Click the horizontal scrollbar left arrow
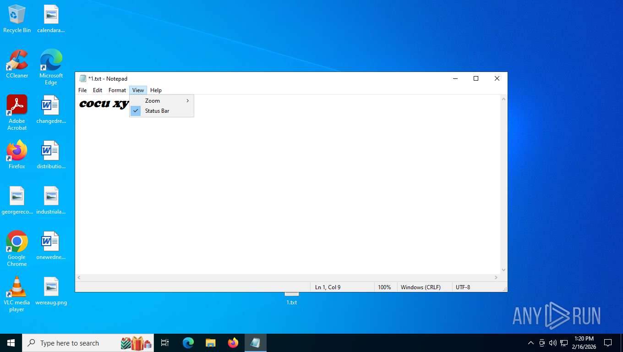The image size is (623, 352). tap(79, 278)
